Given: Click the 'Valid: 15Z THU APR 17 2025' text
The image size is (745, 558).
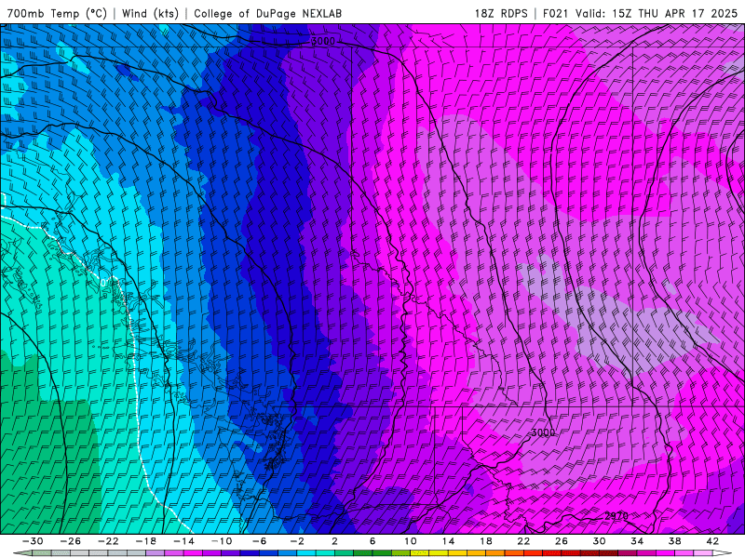Looking at the screenshot, I should click(x=657, y=13).
